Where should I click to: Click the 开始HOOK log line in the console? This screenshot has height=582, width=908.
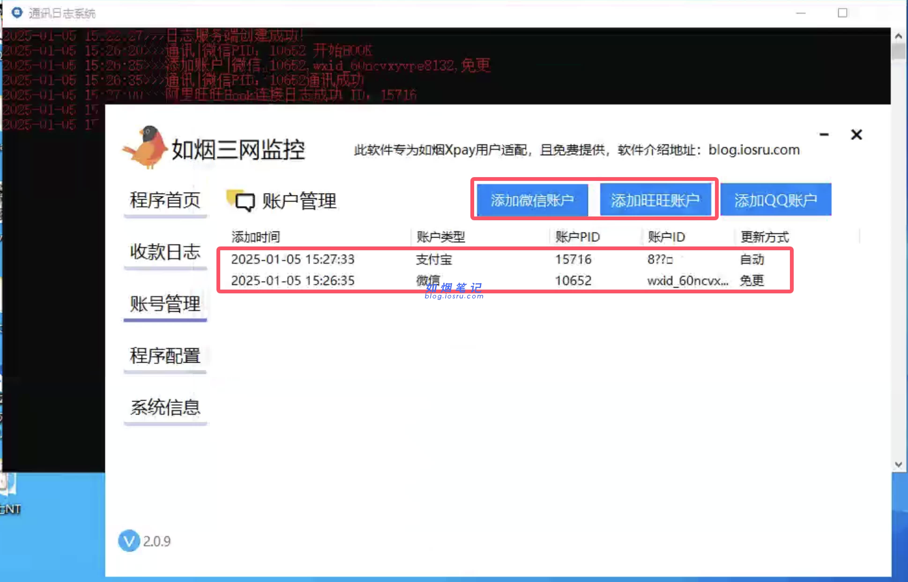[x=187, y=50]
